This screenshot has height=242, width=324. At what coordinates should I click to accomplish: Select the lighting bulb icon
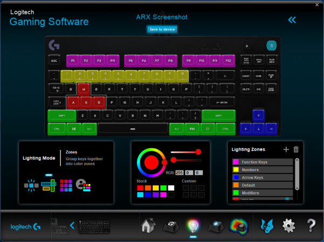pyautogui.click(x=193, y=226)
